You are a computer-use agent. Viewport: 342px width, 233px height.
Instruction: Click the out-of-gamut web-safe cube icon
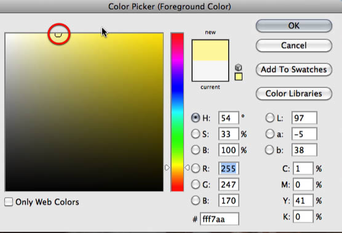(239, 67)
